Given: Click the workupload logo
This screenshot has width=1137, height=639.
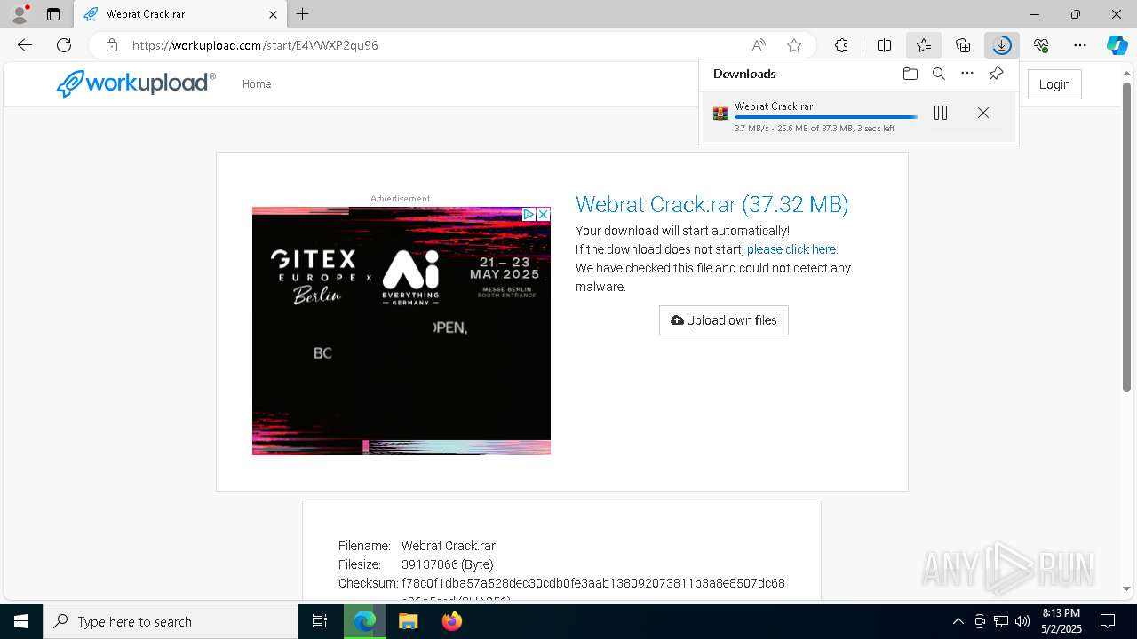Looking at the screenshot, I should (136, 83).
